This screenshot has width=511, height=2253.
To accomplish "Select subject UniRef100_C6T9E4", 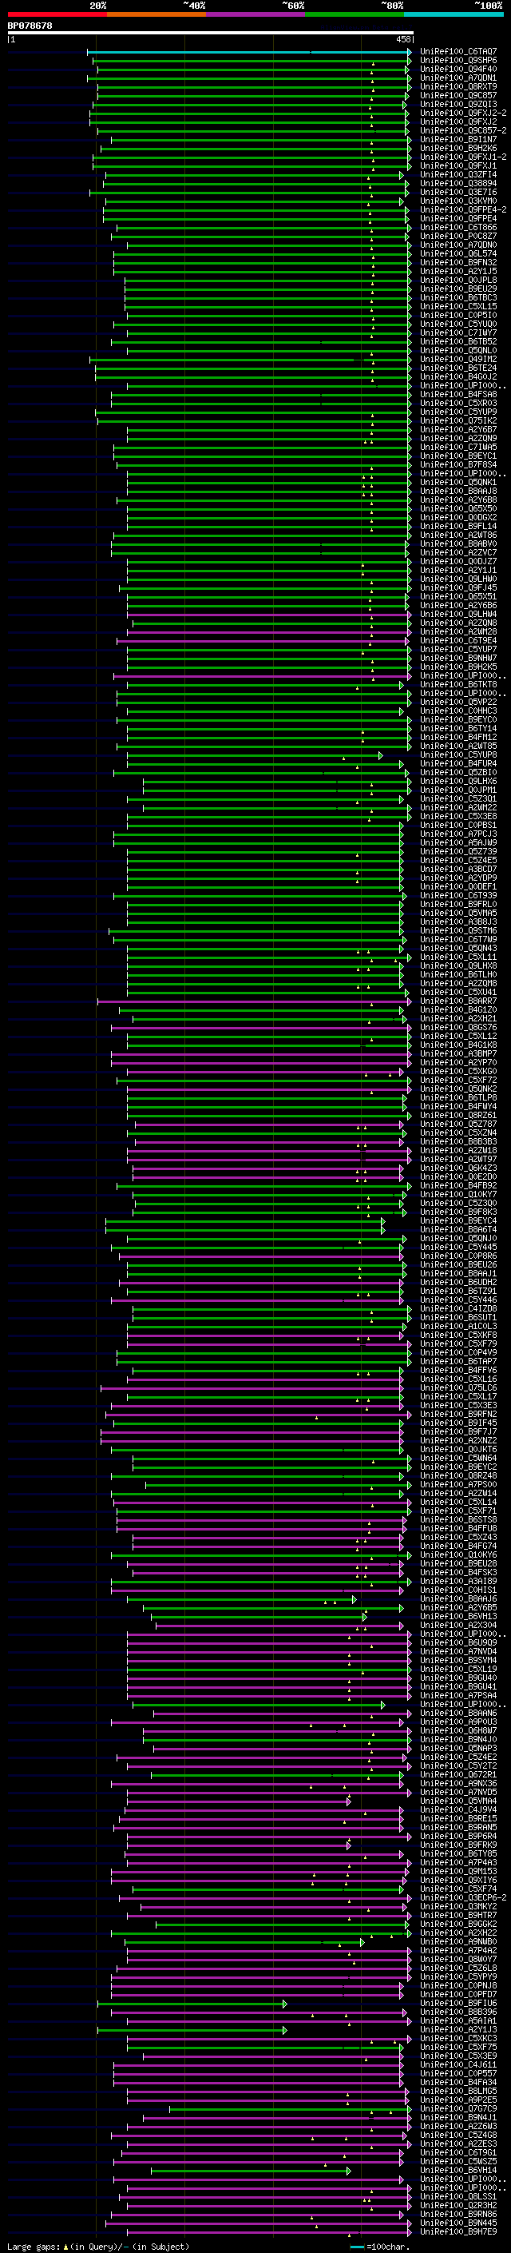I will coord(458,641).
